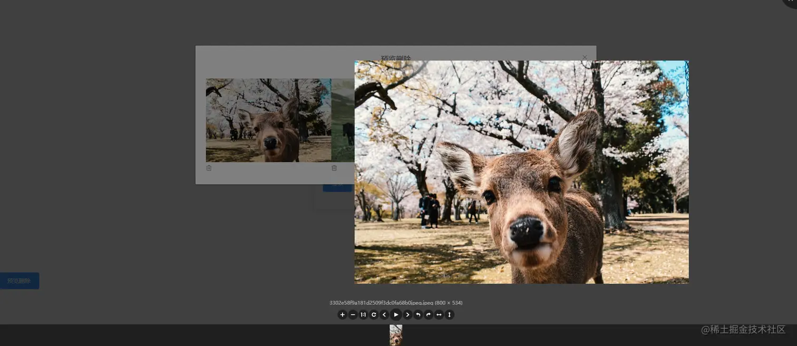Go to the previous image

(384, 315)
